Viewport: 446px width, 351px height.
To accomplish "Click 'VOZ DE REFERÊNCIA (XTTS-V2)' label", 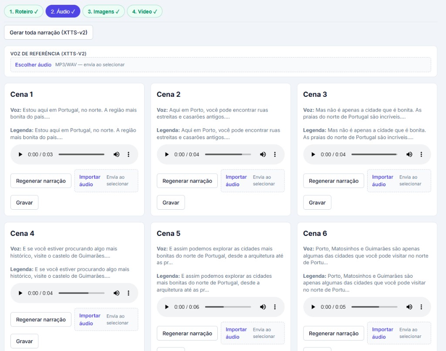I will click(x=48, y=54).
